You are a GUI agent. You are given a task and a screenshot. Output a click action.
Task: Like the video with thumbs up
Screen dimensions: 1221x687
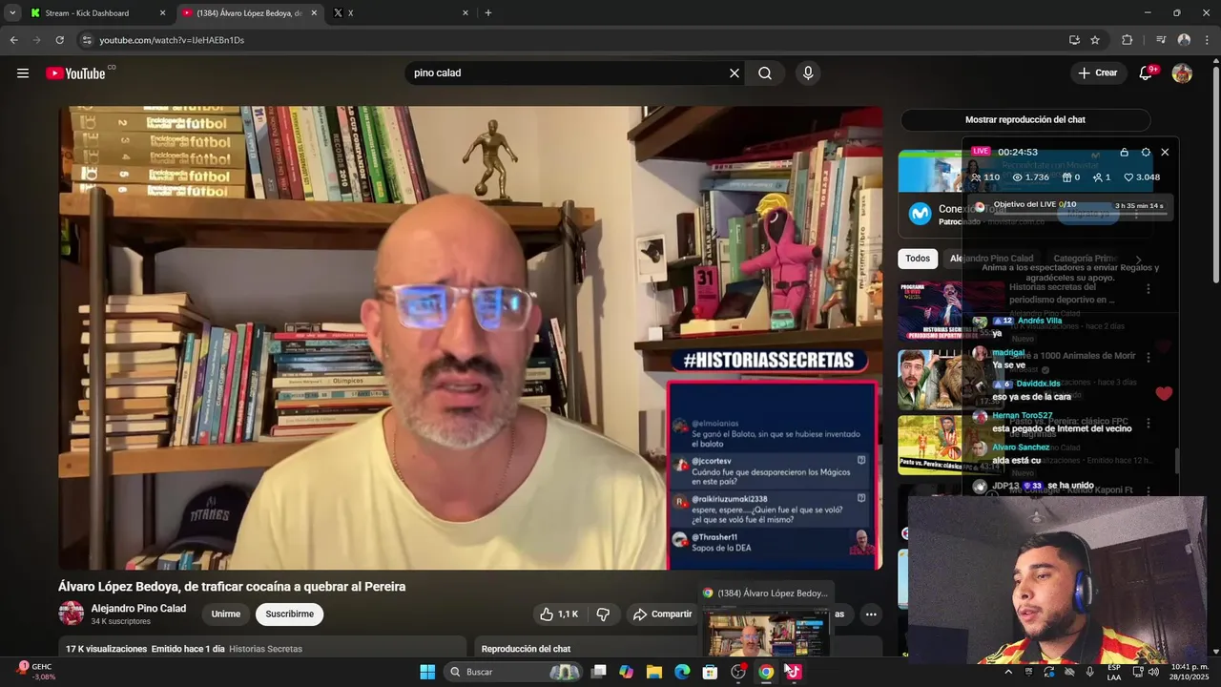click(x=559, y=614)
